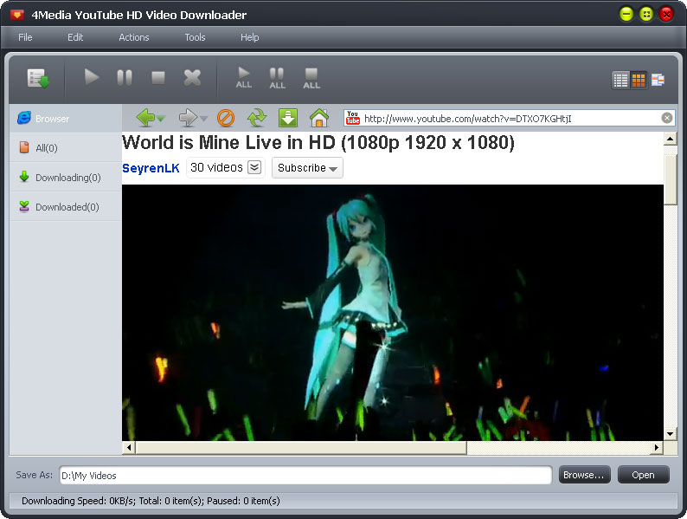The height and width of the screenshot is (519, 687).
Task: Click the Pause All downloads icon
Action: (x=277, y=78)
